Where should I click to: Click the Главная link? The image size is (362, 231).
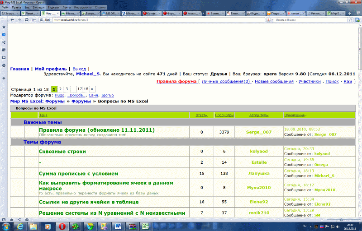click(x=19, y=69)
